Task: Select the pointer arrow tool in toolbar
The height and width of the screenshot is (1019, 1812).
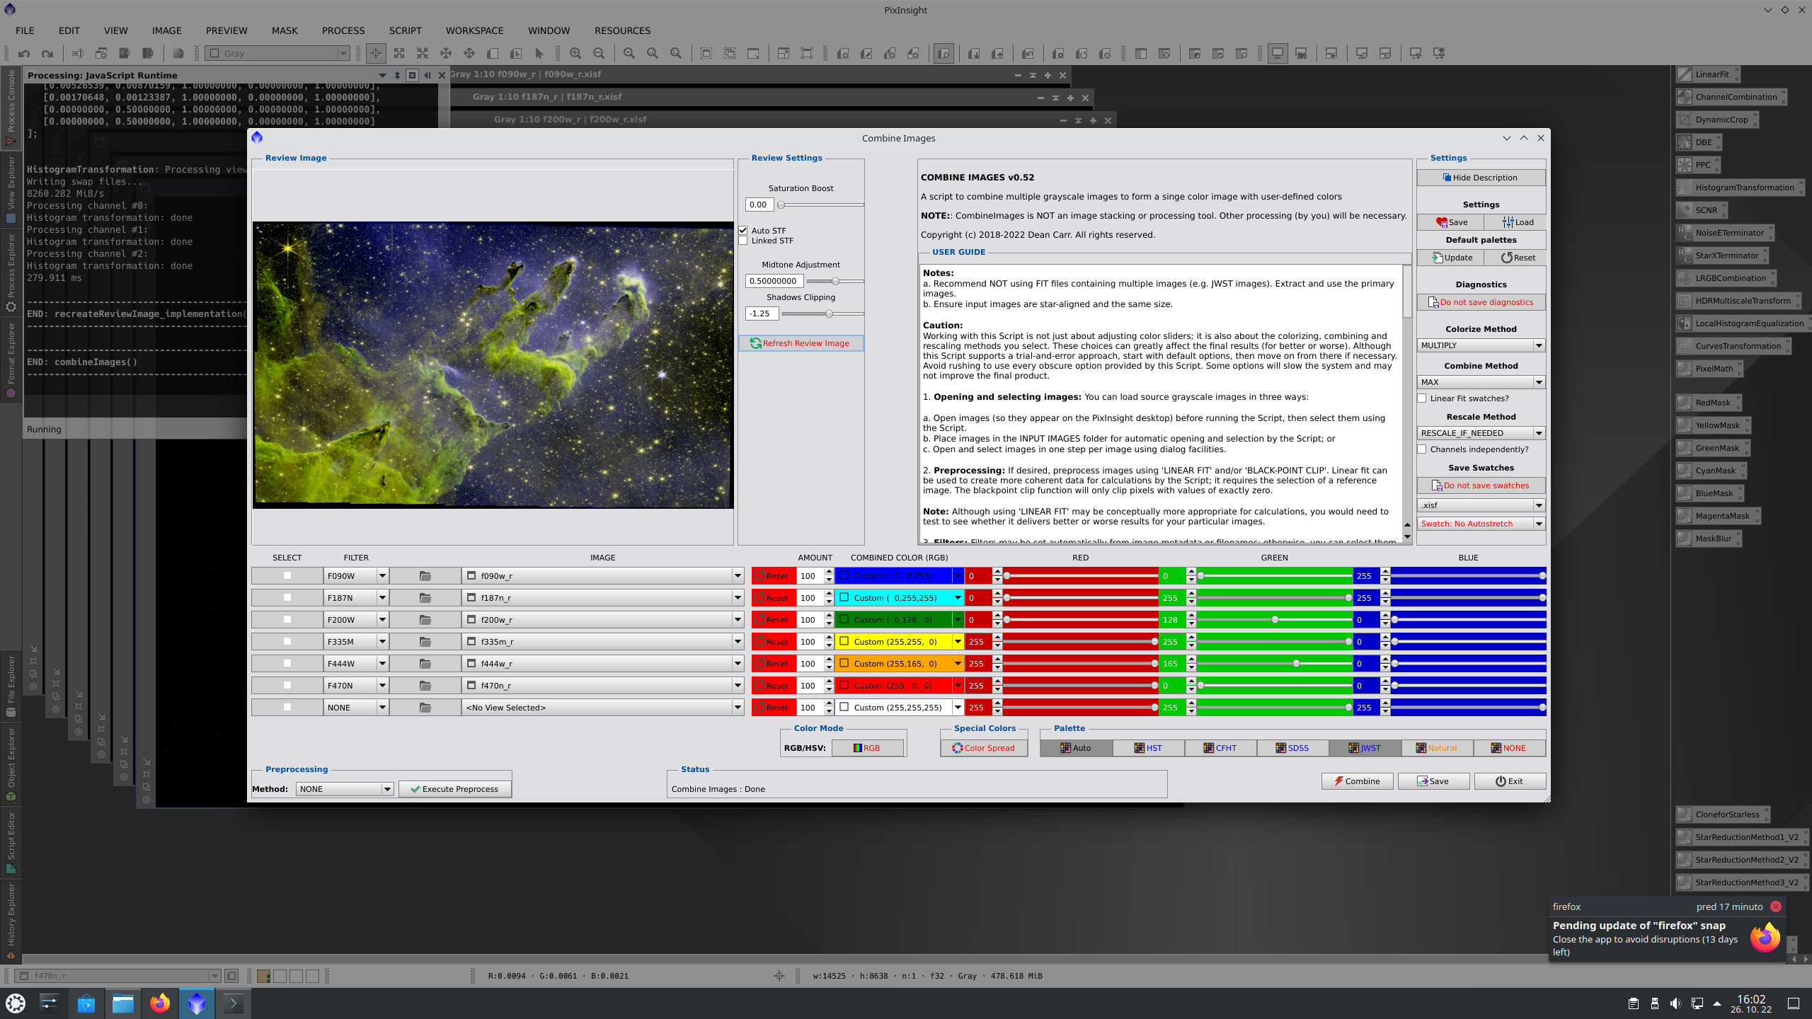Action: (x=539, y=53)
